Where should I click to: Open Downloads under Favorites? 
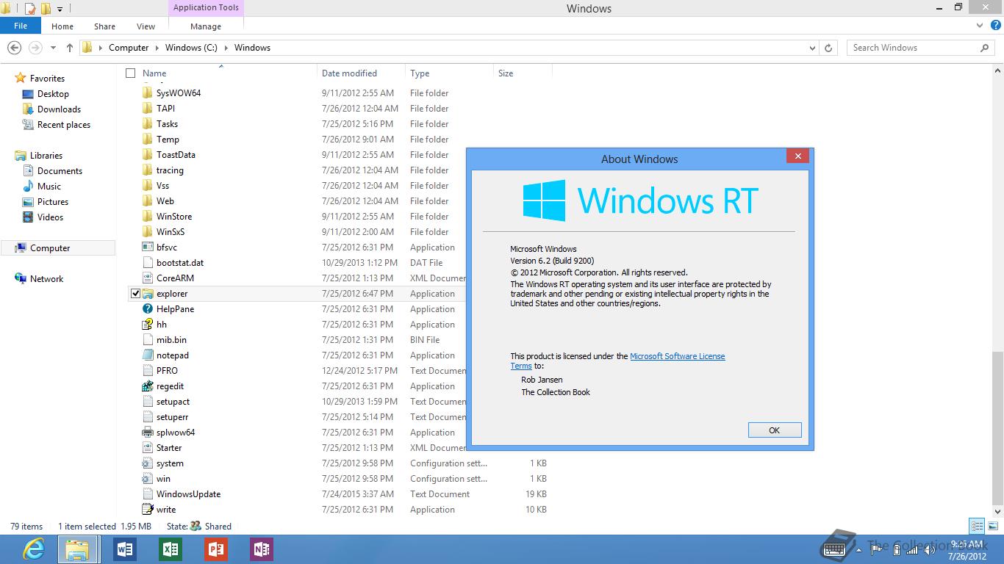pos(59,109)
